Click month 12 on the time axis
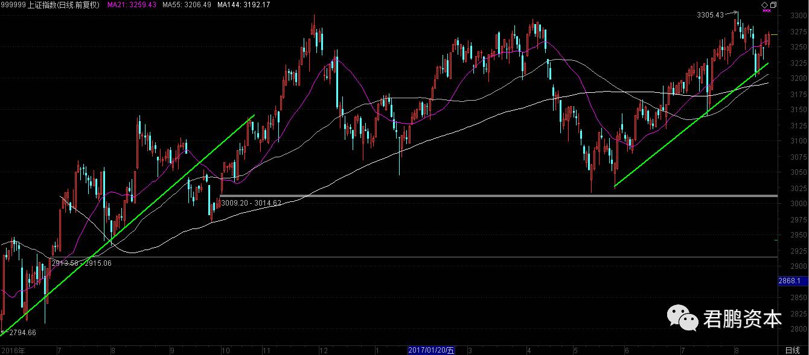The image size is (809, 355). [323, 350]
